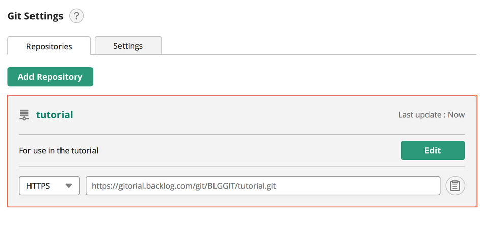Open the Settings tab
Viewport: 488px width, 232px height.
128,46
